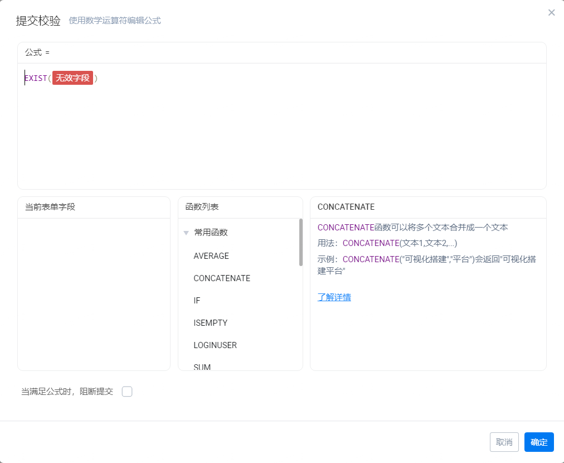Click the 公式 = label
The height and width of the screenshot is (463, 564).
point(37,52)
